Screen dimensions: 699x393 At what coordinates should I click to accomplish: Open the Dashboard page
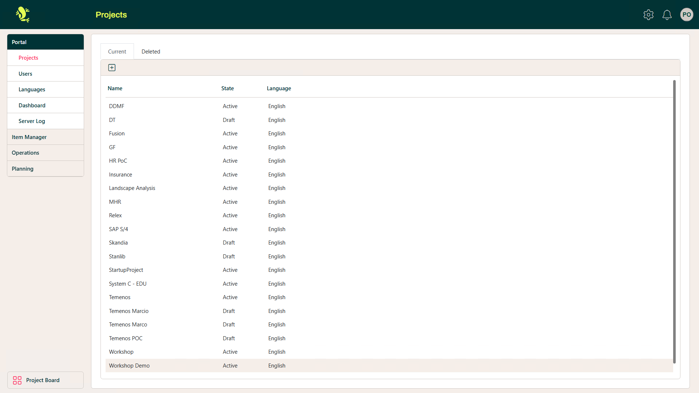(x=32, y=105)
